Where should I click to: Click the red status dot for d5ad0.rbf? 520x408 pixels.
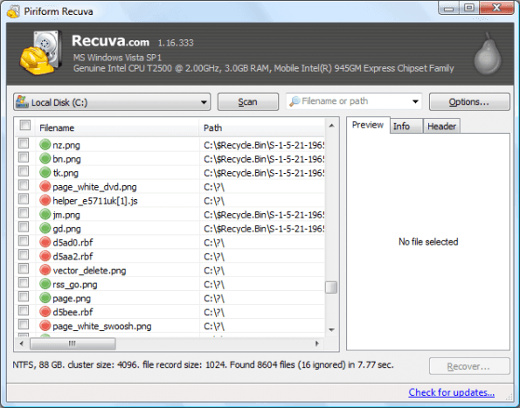pyautogui.click(x=45, y=242)
